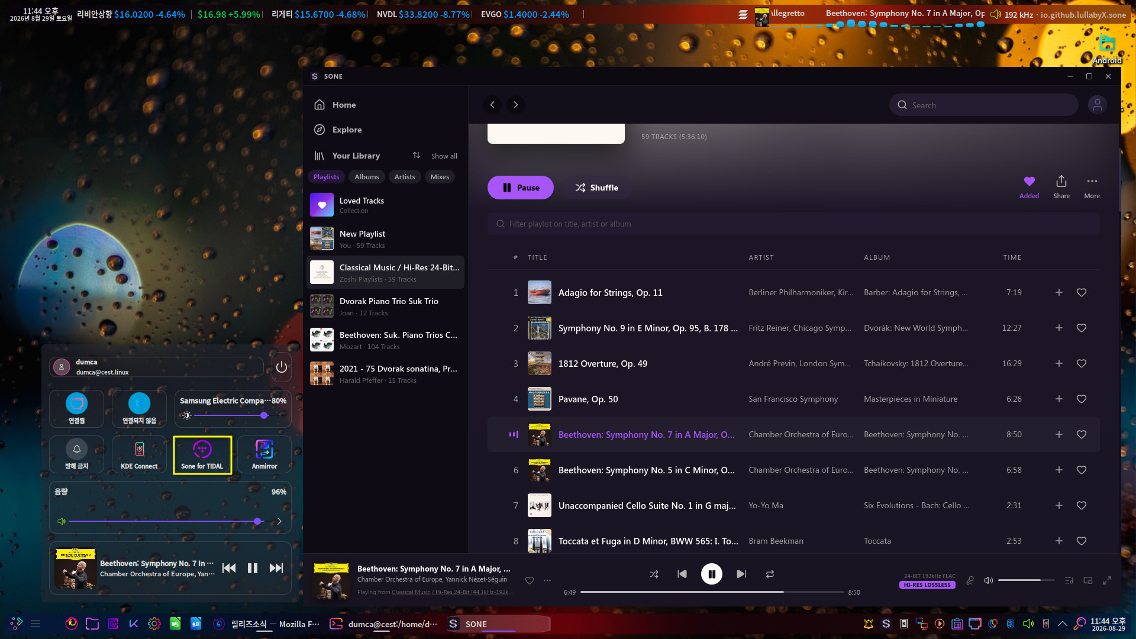Image resolution: width=1136 pixels, height=639 pixels.
Task: Open KDE Connect tile in quick panel
Action: click(x=139, y=454)
